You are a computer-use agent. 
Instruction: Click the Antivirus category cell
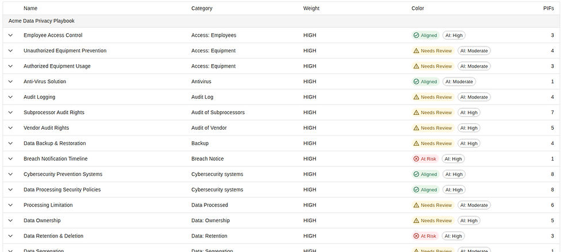coord(202,82)
